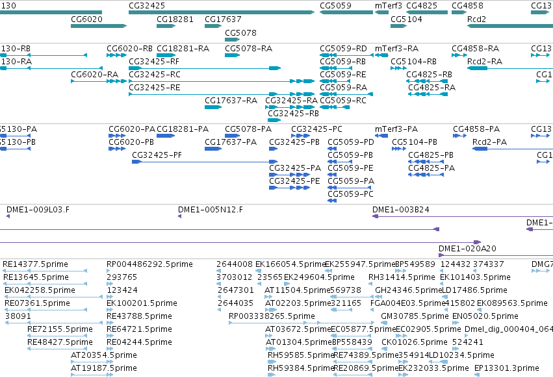Click the Rcd2 gene label
Screen dimensions: 553x378
(x=476, y=19)
